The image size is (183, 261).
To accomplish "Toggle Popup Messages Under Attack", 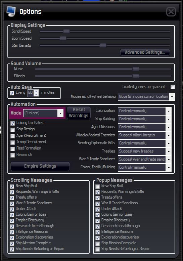I will [97, 209].
